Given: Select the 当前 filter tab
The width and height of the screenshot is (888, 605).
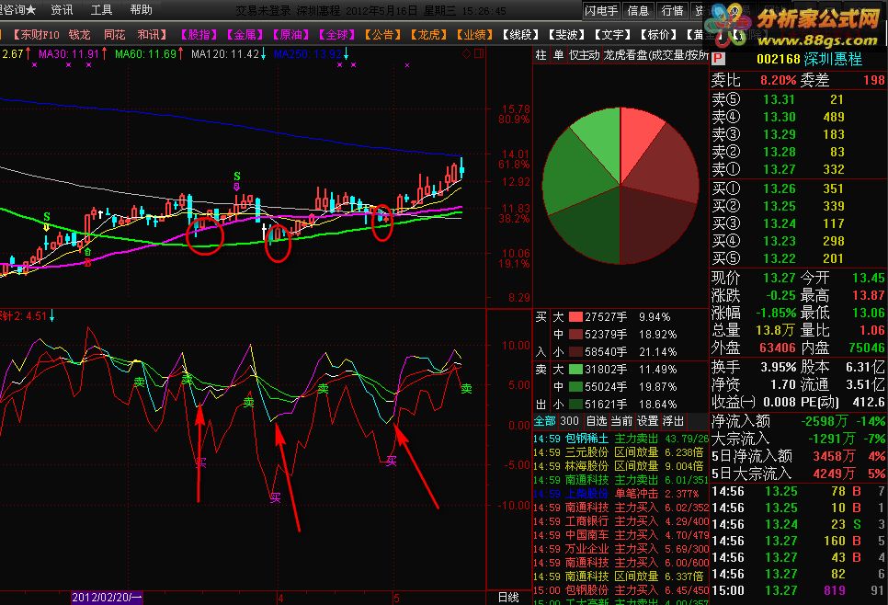Looking at the screenshot, I should [621, 421].
